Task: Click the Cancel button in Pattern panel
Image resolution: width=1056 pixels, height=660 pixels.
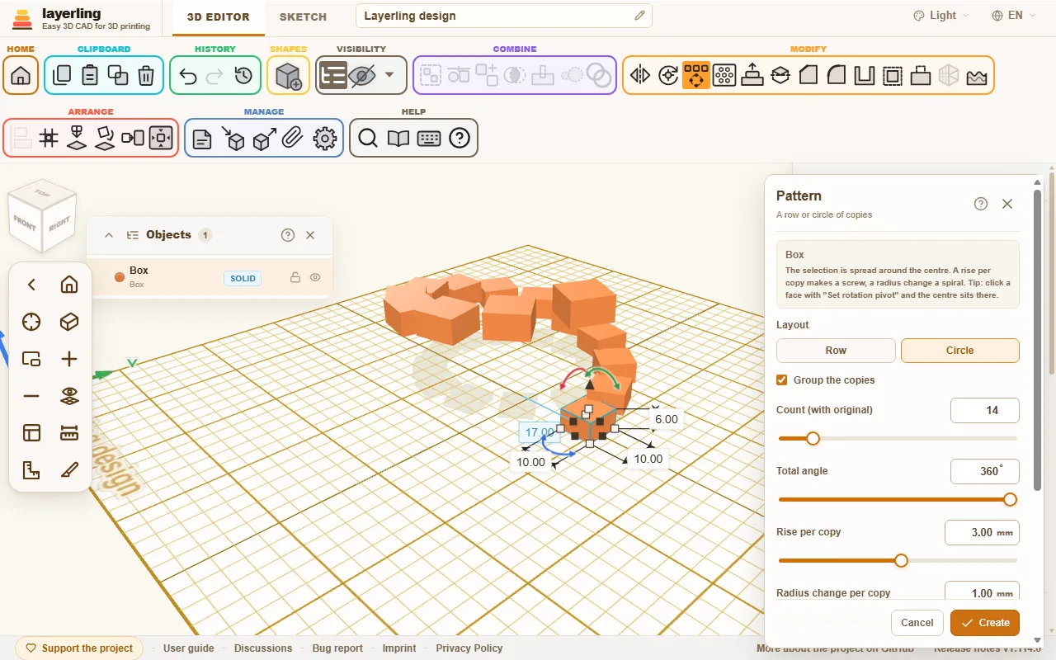Action: [917, 623]
